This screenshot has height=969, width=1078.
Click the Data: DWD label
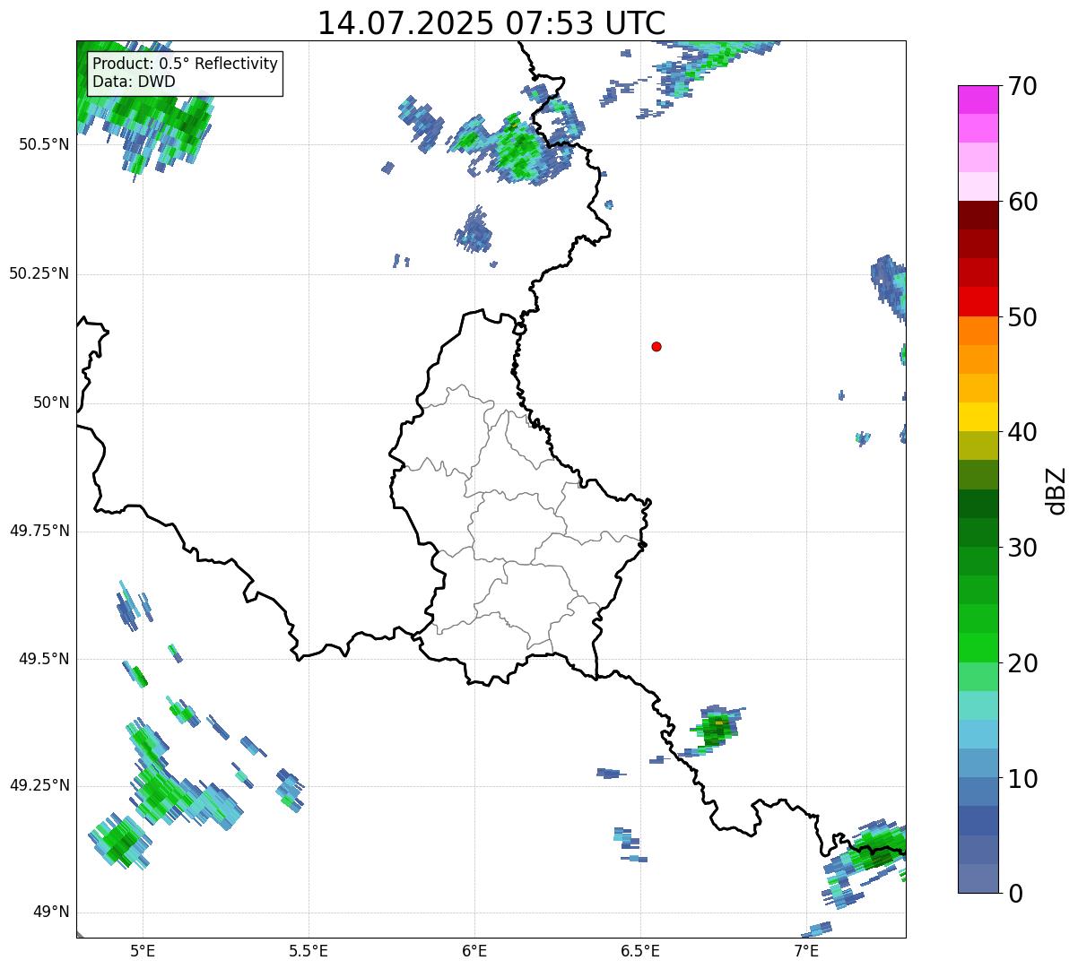134,82
